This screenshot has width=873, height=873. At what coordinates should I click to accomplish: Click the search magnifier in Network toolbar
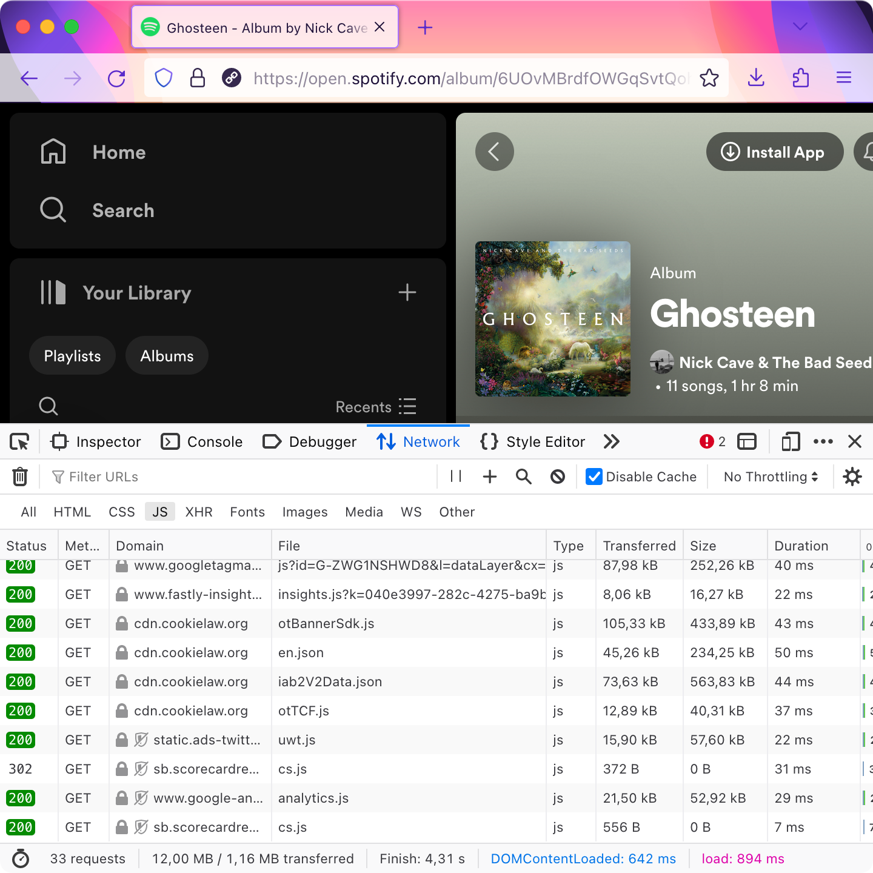524,477
